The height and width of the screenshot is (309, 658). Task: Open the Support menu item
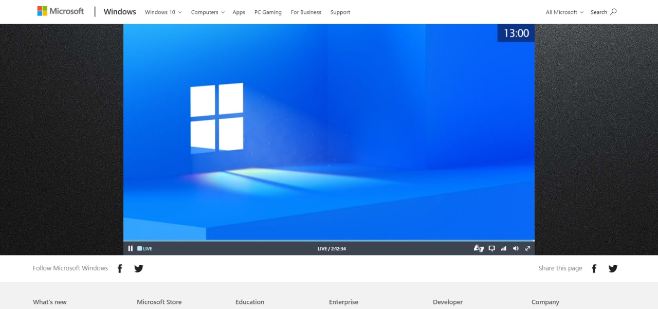tap(340, 12)
